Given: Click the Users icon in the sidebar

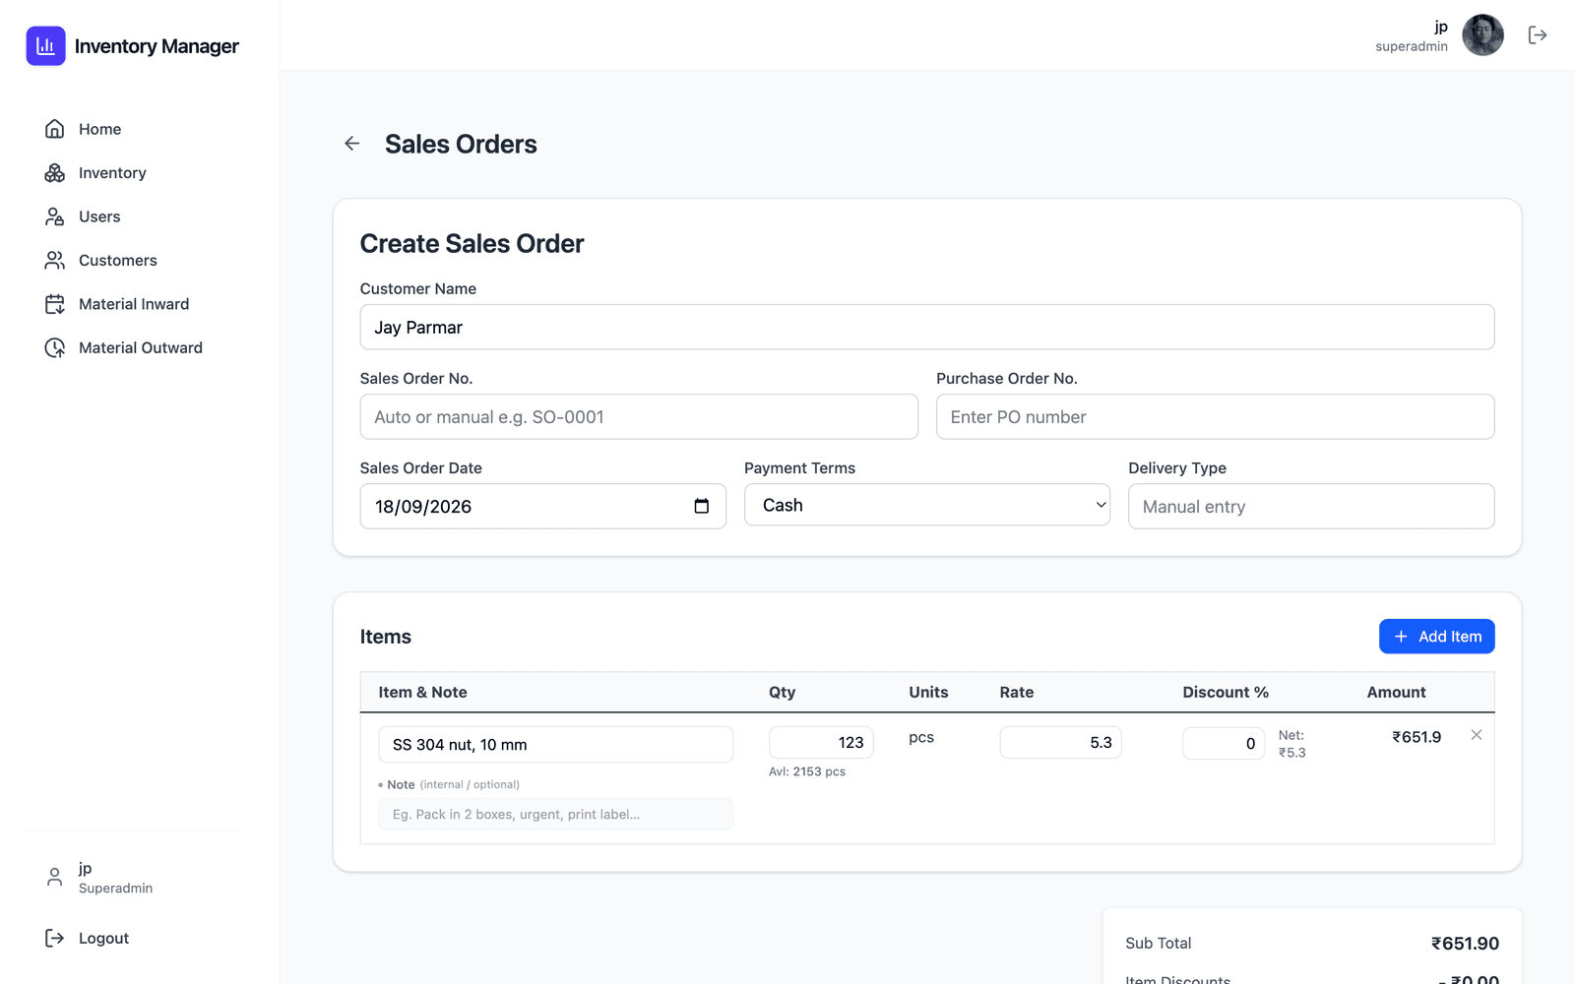Looking at the screenshot, I should (55, 216).
